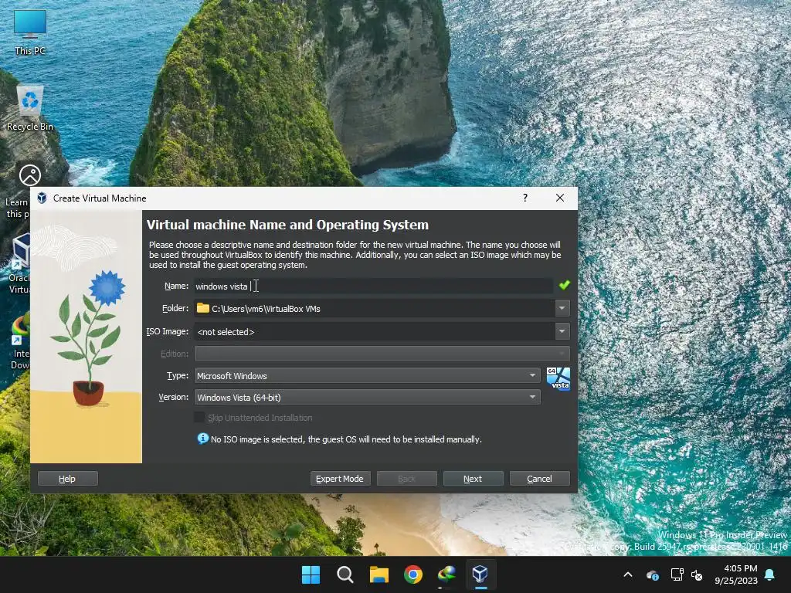The width and height of the screenshot is (791, 593).
Task: Click the cloud sync tray icon
Action: point(652,574)
